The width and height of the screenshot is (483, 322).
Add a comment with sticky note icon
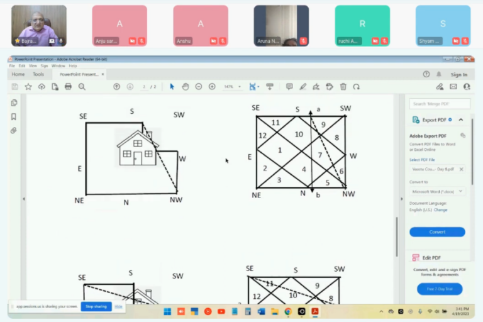point(289,87)
